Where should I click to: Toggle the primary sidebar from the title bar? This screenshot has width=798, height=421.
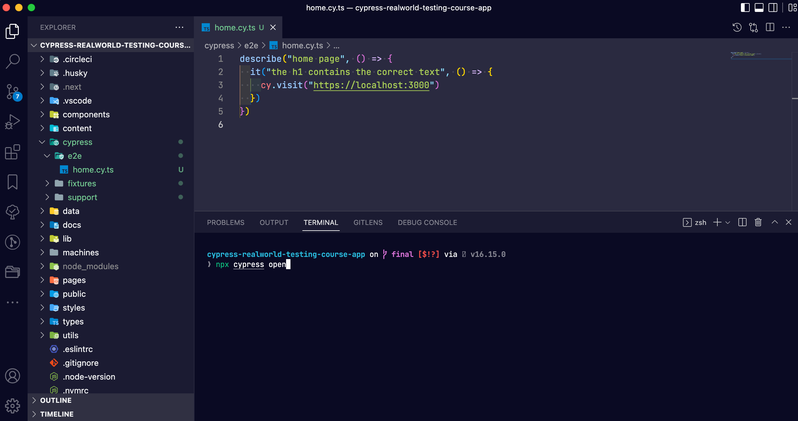(x=744, y=8)
